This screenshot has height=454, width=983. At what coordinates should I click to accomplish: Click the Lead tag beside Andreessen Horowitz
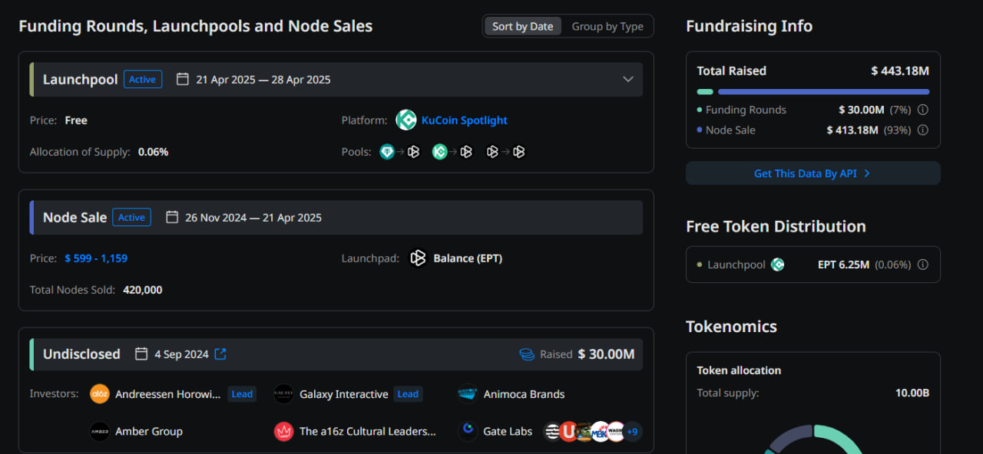(242, 394)
